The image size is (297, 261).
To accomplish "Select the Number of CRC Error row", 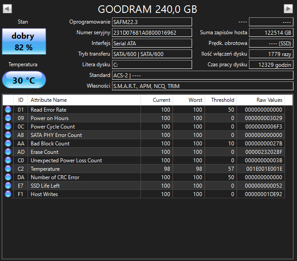I will coord(144,177).
